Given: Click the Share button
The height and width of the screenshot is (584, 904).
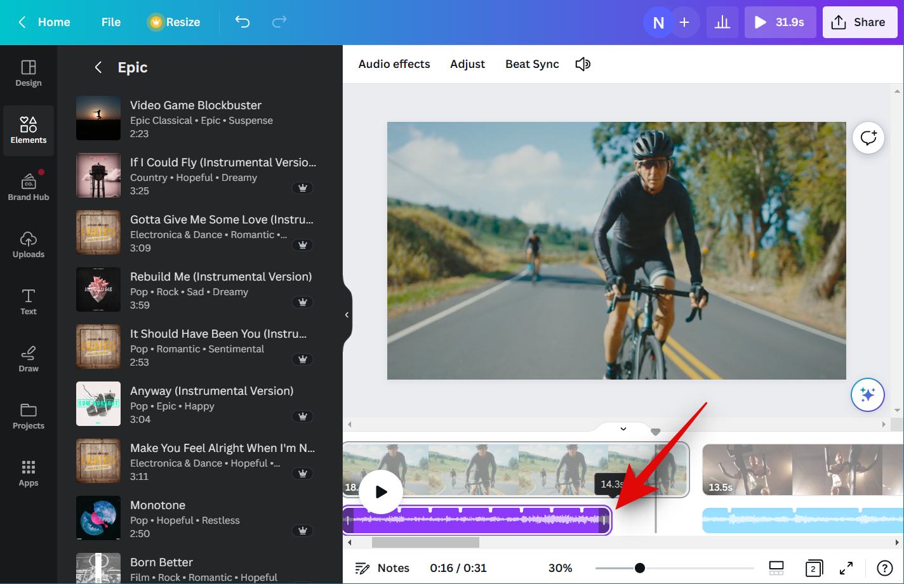Looking at the screenshot, I should [859, 22].
